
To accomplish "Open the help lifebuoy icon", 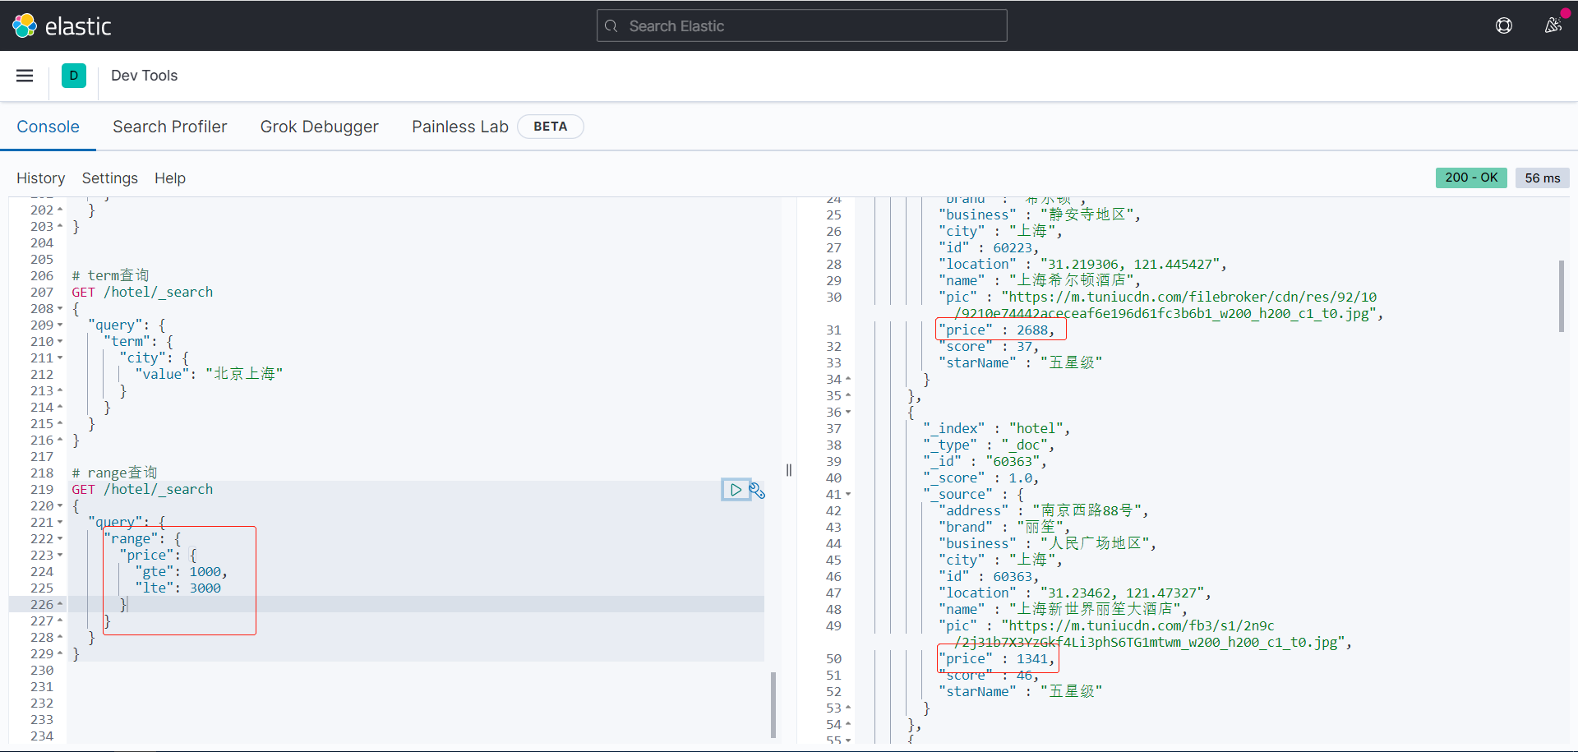I will click(1503, 25).
